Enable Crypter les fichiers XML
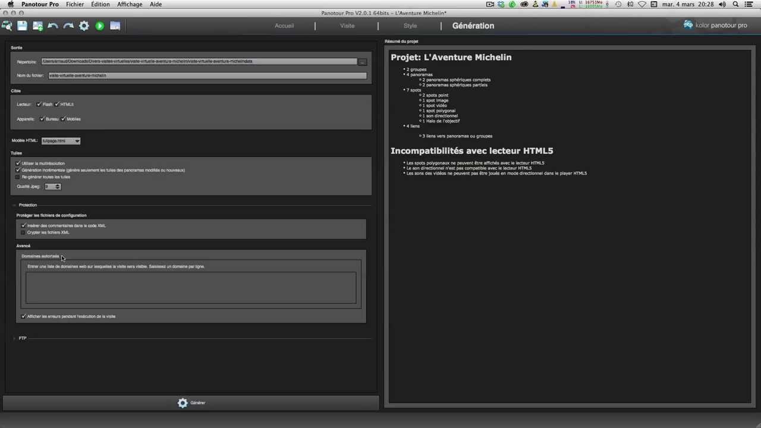This screenshot has width=761, height=428. [24, 232]
